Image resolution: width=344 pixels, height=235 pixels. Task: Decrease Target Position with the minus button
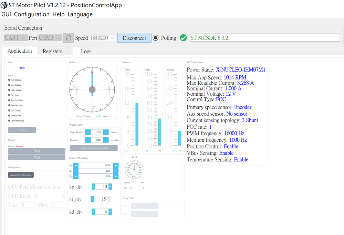pos(88,132)
